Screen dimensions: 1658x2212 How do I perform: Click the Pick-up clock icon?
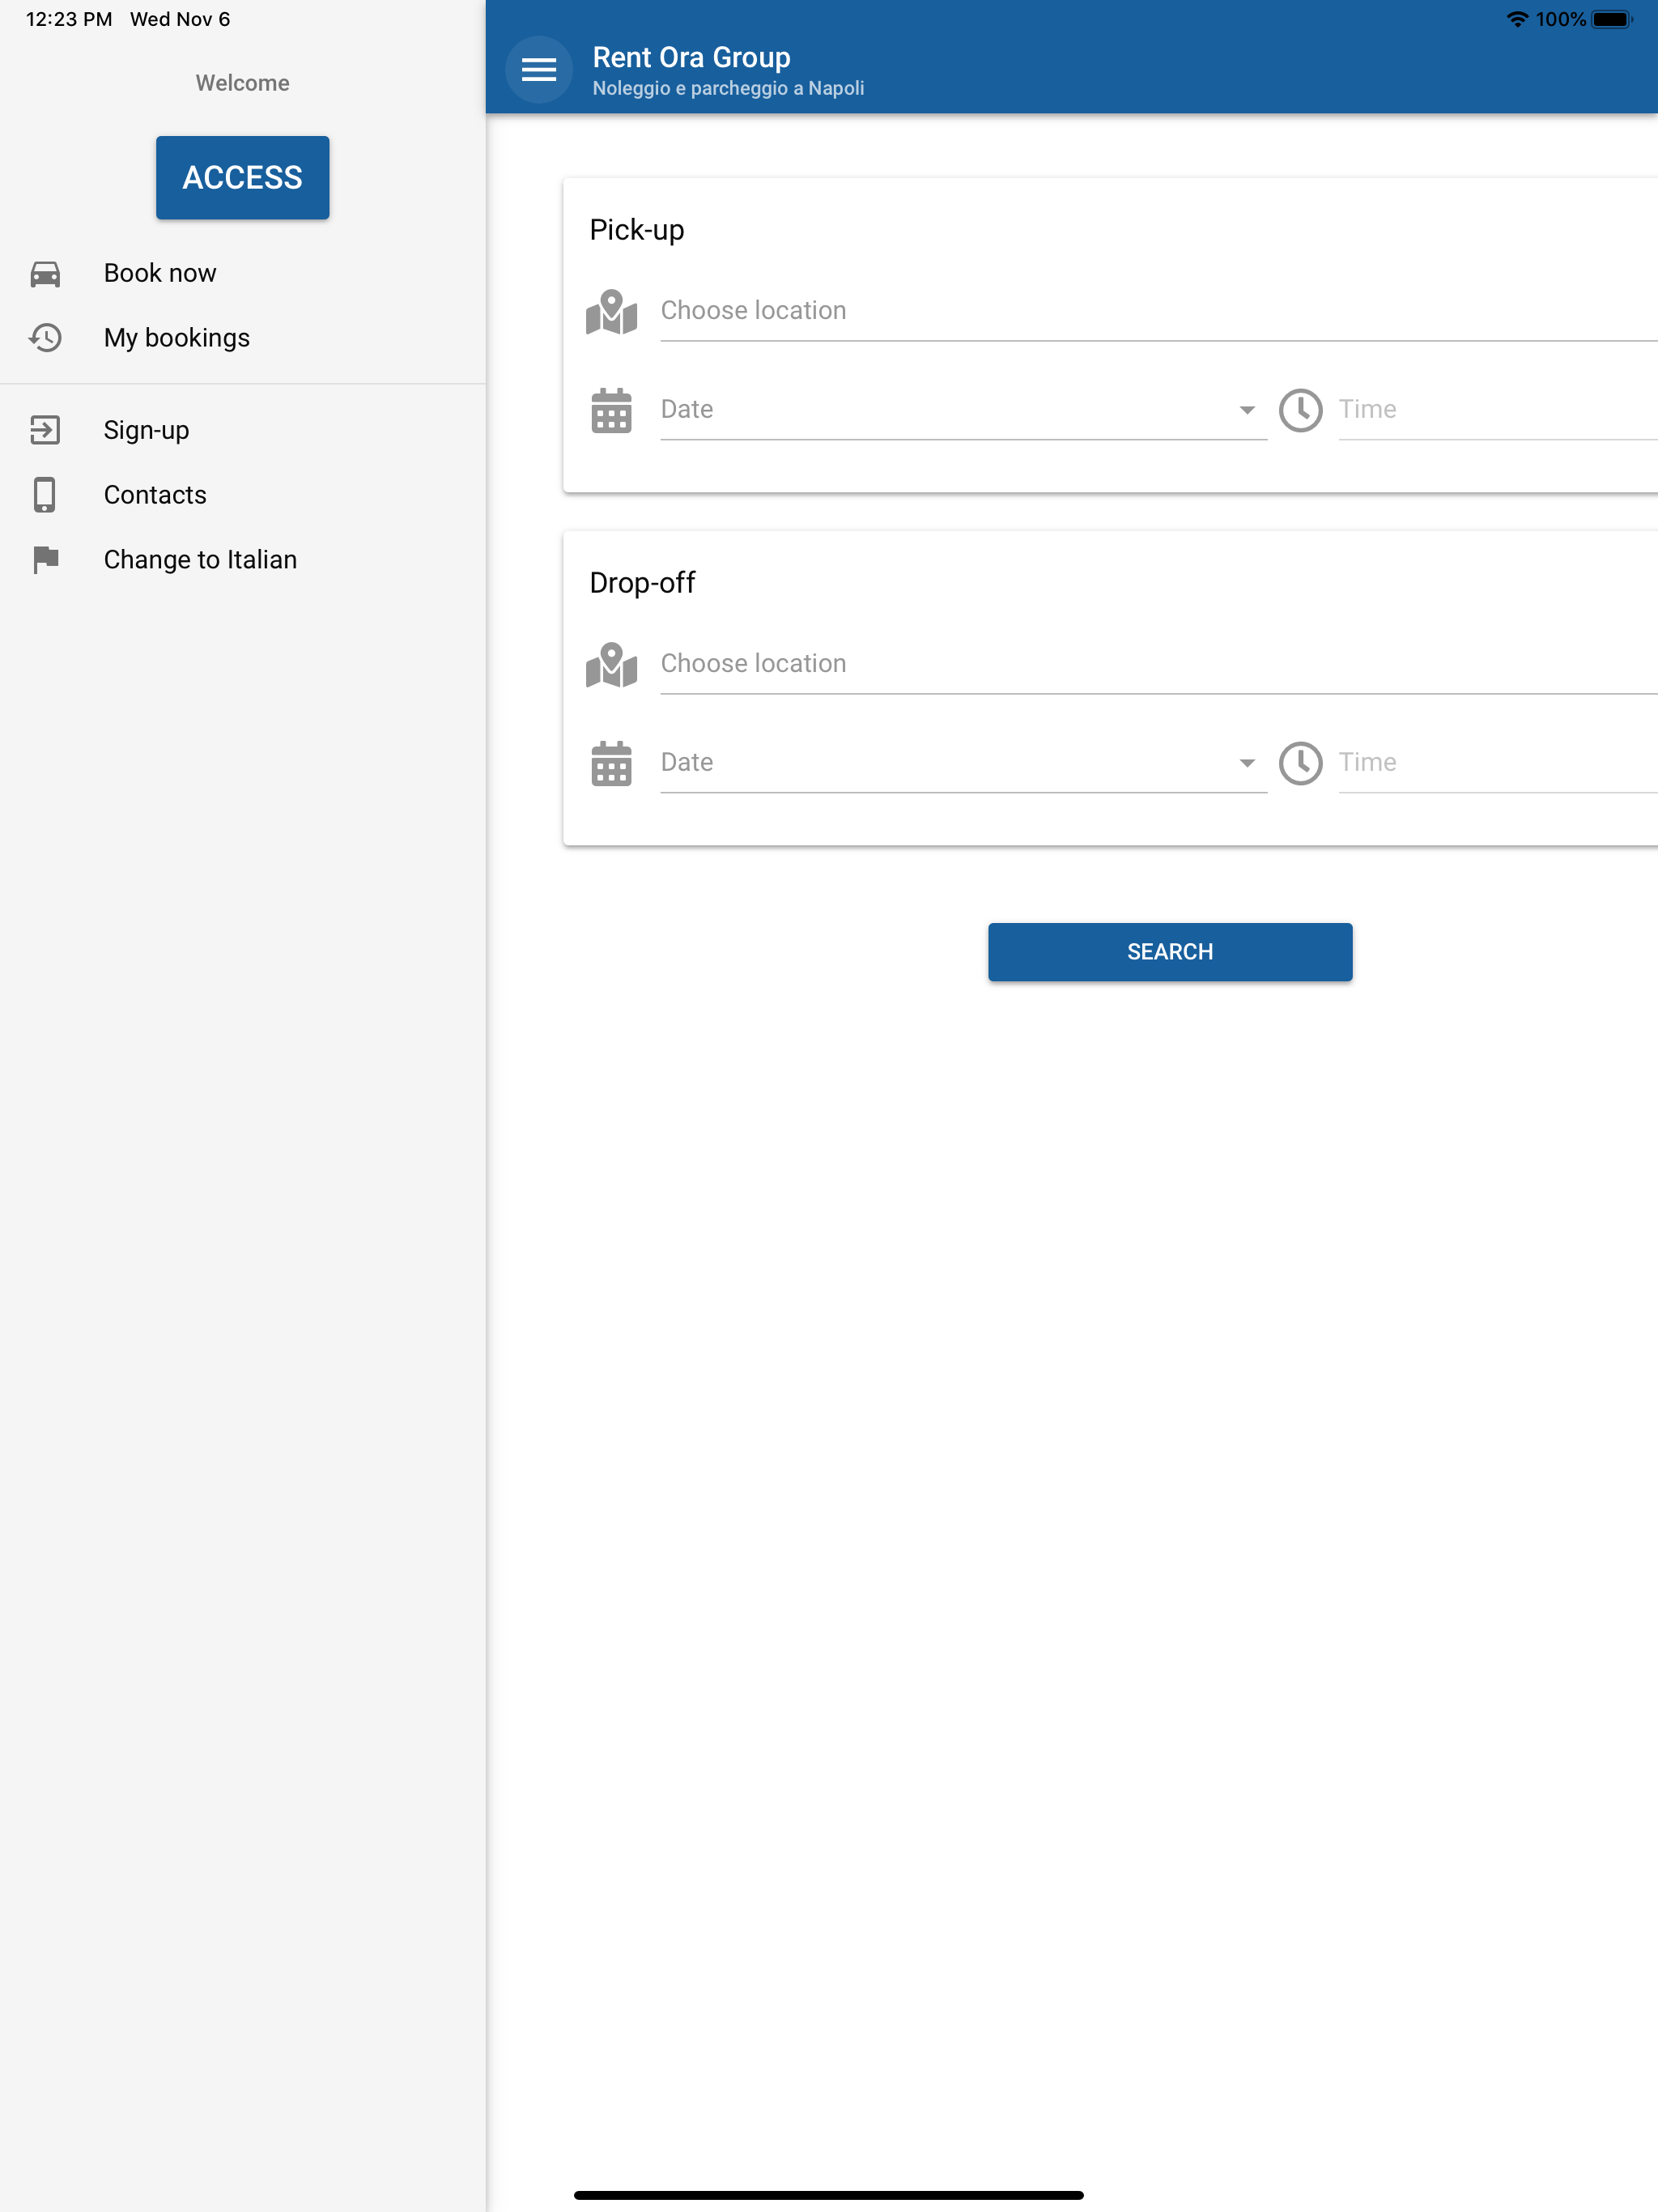tap(1301, 411)
